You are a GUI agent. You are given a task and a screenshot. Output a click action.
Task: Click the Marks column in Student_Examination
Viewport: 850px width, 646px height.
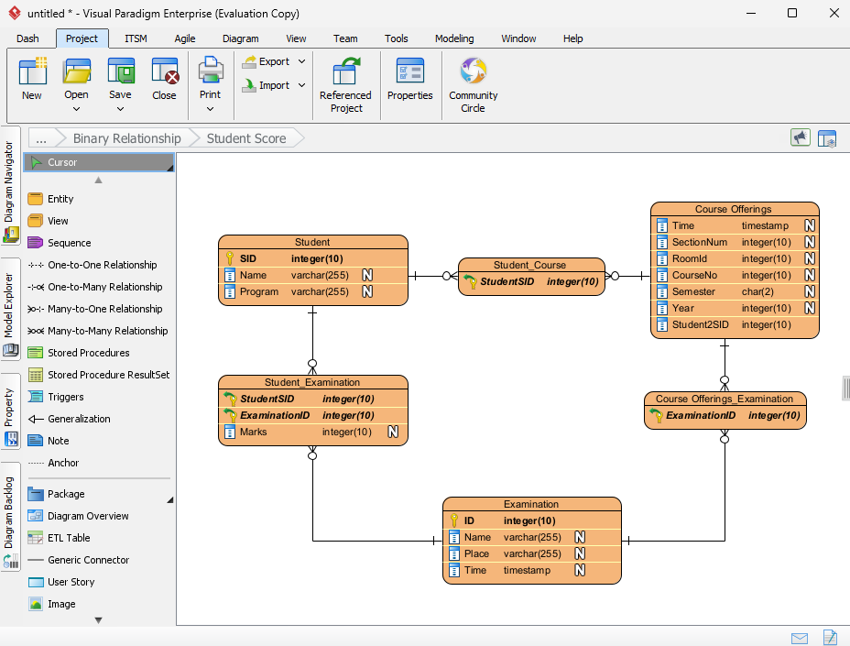[312, 432]
